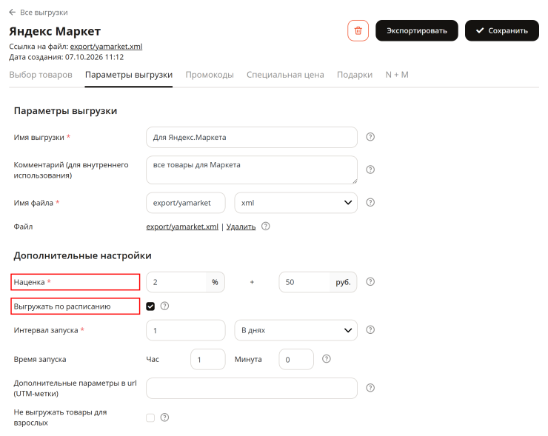Screen dimensions: 548x436
Task: Open help icon next to Удалить link
Action: click(266, 227)
